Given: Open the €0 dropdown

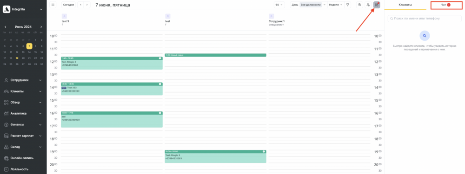Looking at the screenshot, I should point(279,5).
